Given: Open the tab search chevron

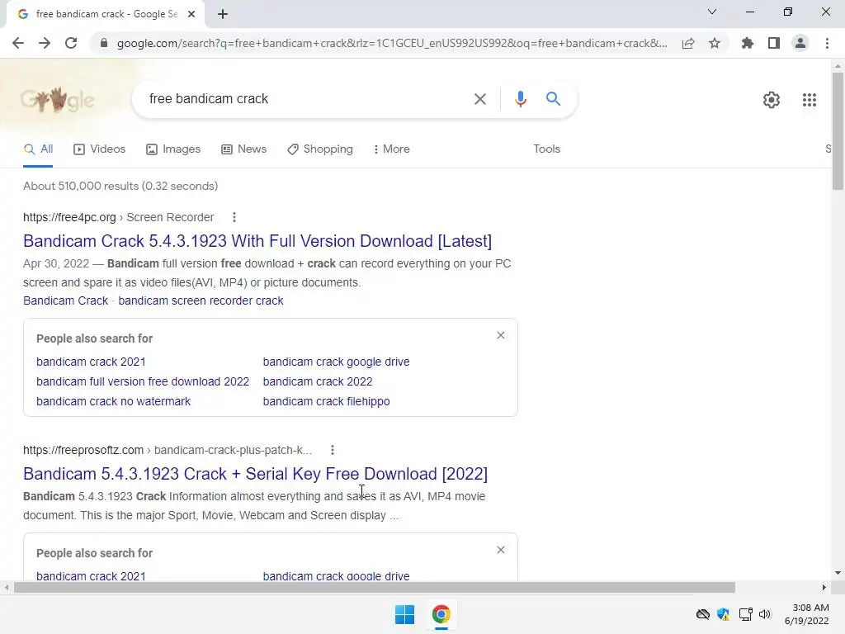Looking at the screenshot, I should click(x=712, y=12).
